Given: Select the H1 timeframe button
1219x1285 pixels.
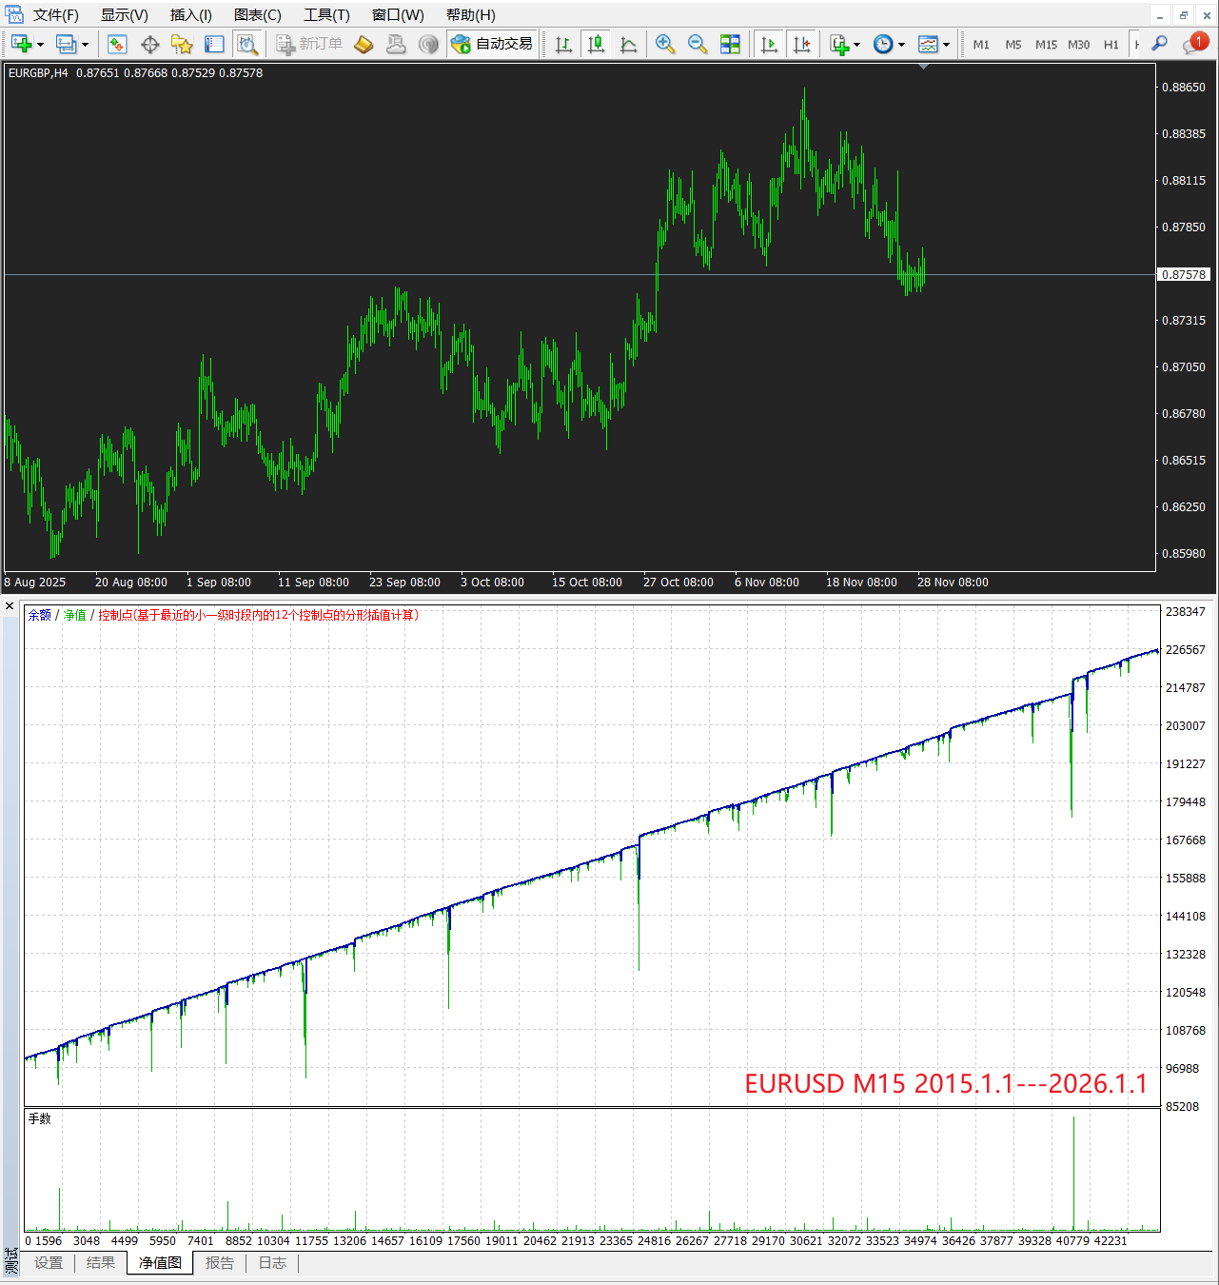Looking at the screenshot, I should [x=1111, y=45].
